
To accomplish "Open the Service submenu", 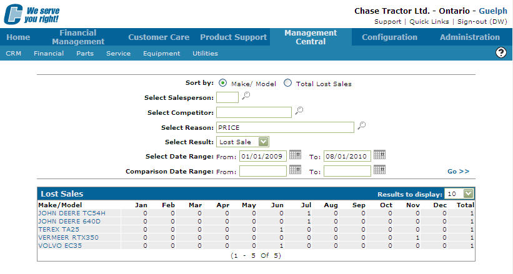I will (x=119, y=53).
